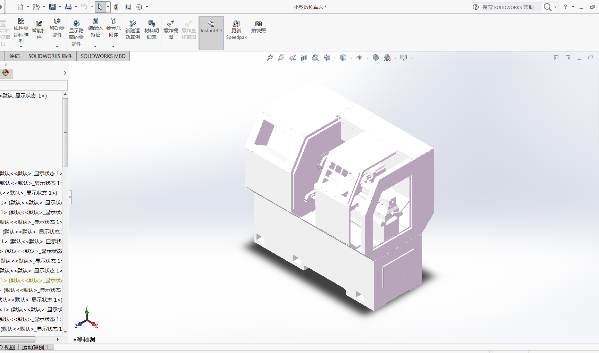Viewport: 599px width, 353px height.
Task: Expand the Hide/Show Items eye dropdown
Action: coord(368,58)
